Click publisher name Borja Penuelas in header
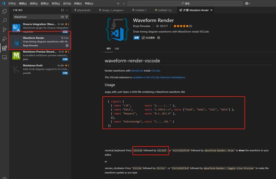This screenshot has width=276, height=179. (x=142, y=26)
